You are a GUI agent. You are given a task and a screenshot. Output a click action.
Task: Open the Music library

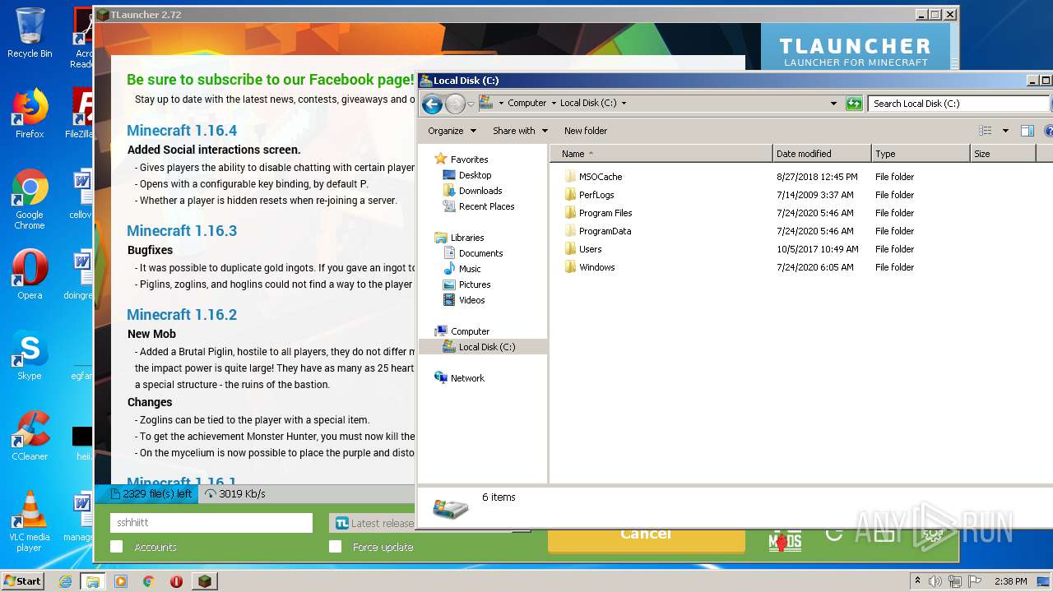click(x=470, y=269)
